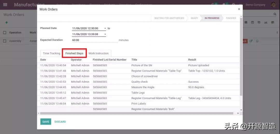Viewport: 280px width, 134px height.
Task: Sort by Date column header
Action: pos(43,60)
